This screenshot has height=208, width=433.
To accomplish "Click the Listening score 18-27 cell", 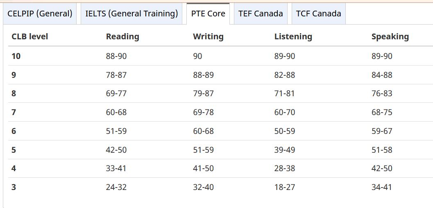I will pyautogui.click(x=285, y=187).
